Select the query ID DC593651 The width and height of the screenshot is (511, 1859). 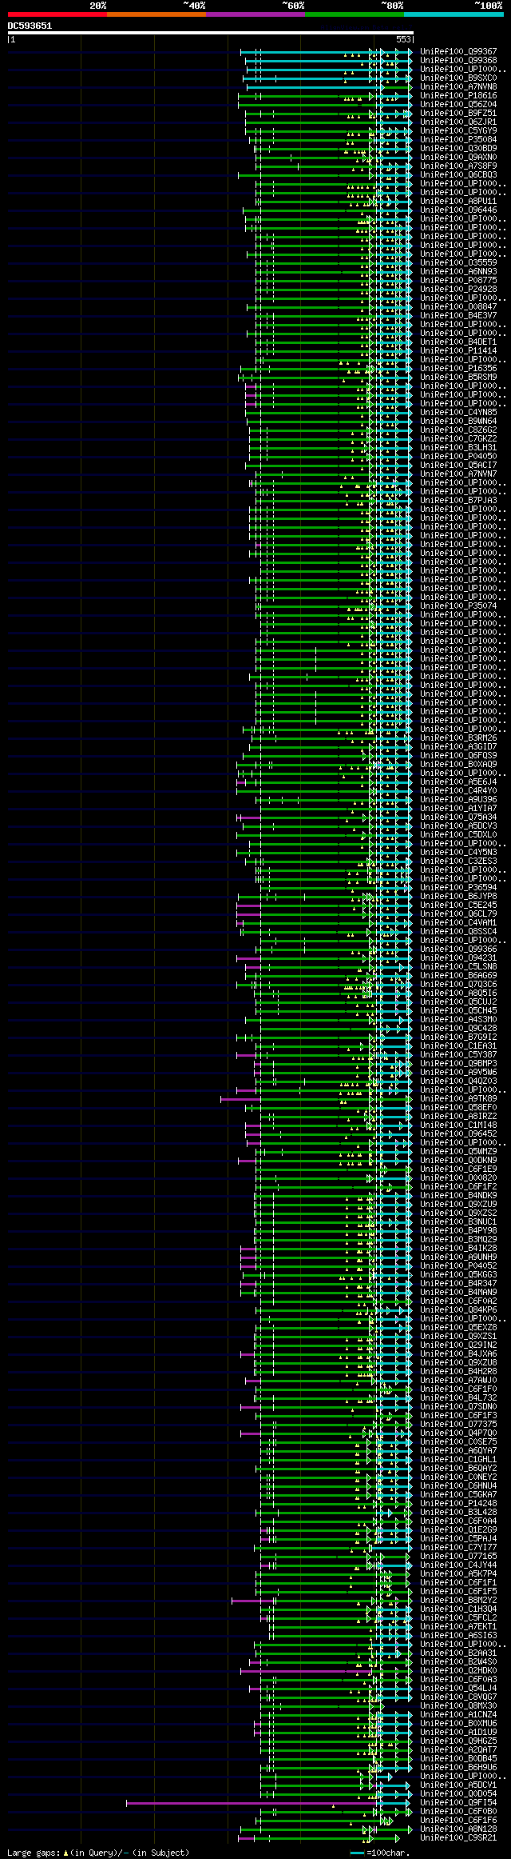coord(30,26)
